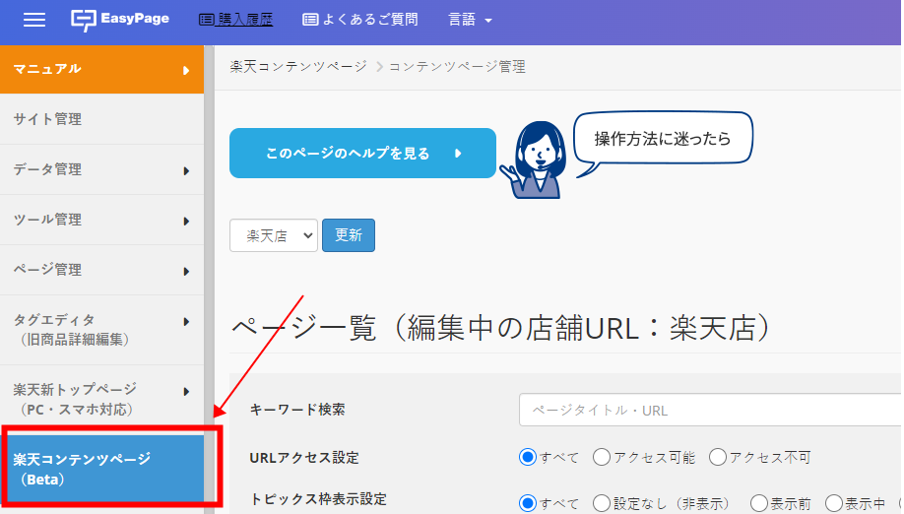Select ページ管理 in the sidebar
The width and height of the screenshot is (904, 514).
(x=102, y=270)
